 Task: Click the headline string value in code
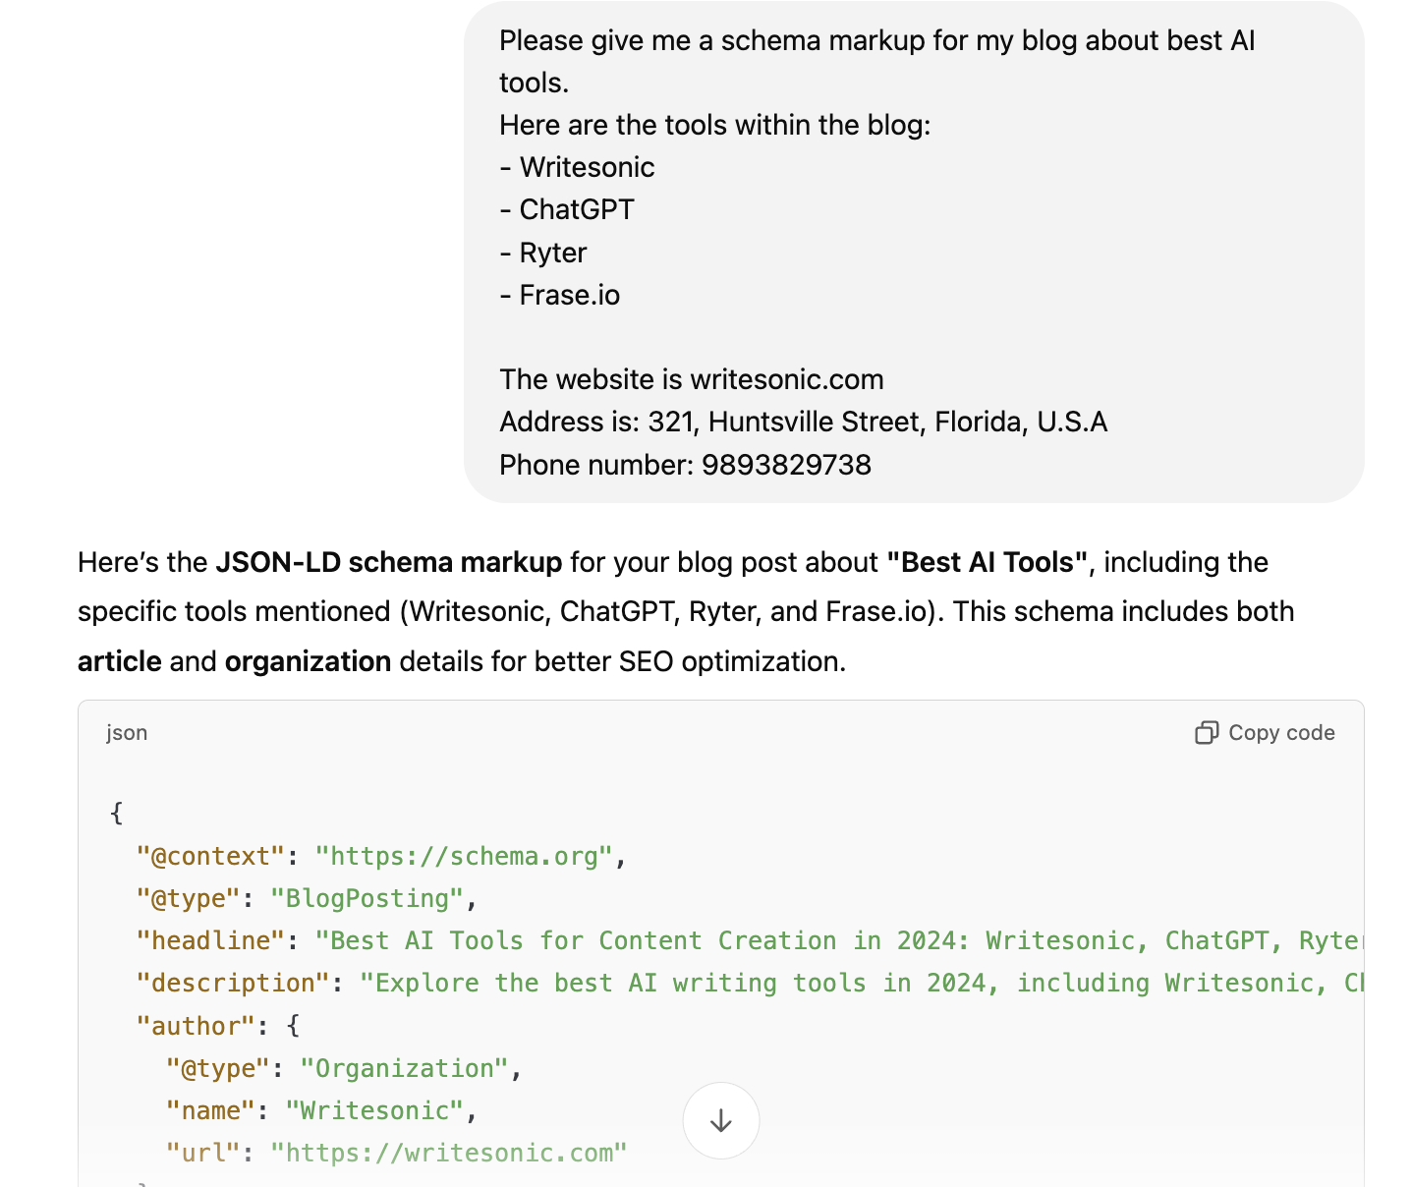[x=839, y=940]
